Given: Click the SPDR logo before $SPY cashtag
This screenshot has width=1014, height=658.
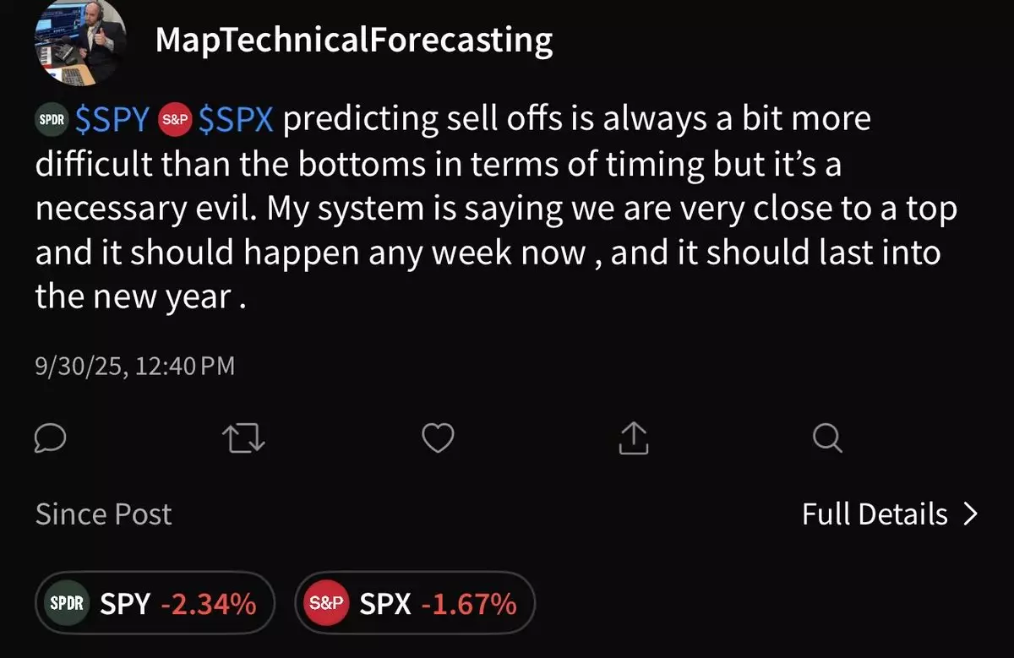Looking at the screenshot, I should click(52, 121).
